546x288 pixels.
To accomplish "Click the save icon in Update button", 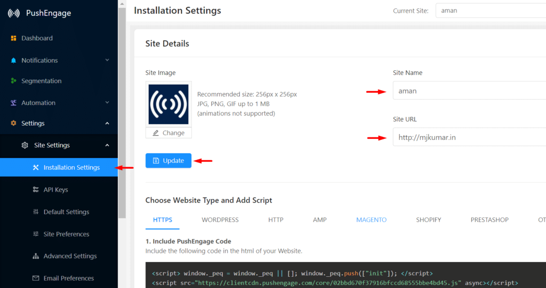I will click(x=156, y=161).
